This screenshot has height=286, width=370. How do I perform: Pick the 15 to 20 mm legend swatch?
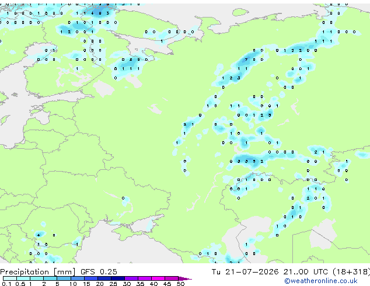pyautogui.click(x=90, y=278)
